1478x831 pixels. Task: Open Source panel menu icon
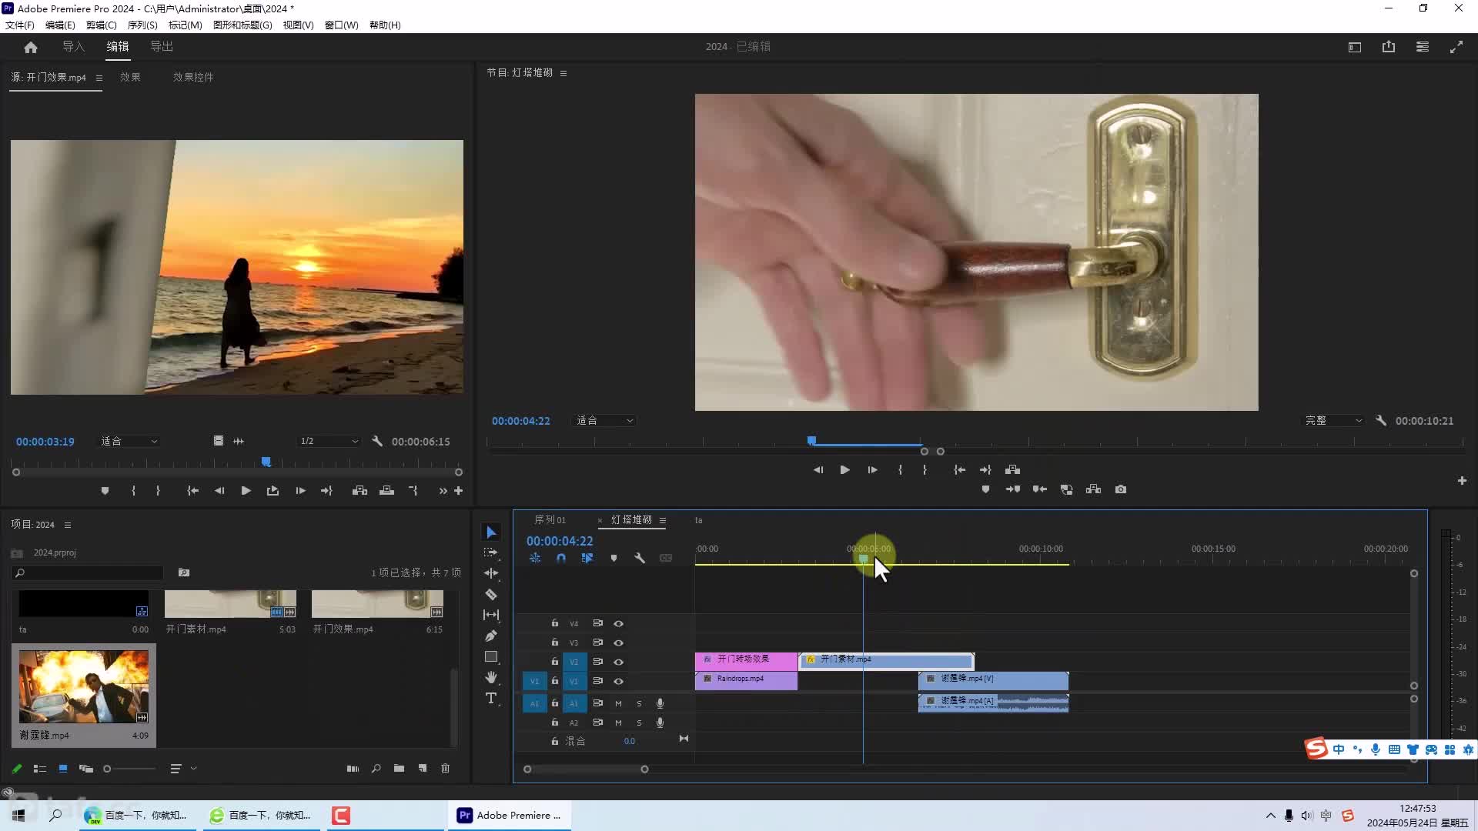point(99,78)
